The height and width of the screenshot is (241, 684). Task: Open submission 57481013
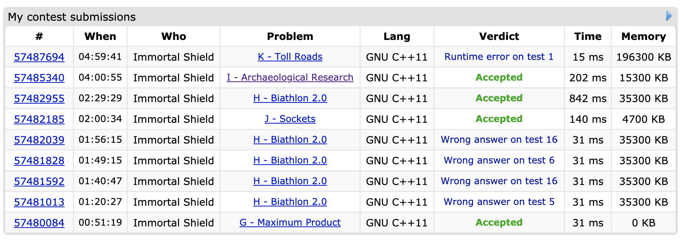click(x=39, y=202)
